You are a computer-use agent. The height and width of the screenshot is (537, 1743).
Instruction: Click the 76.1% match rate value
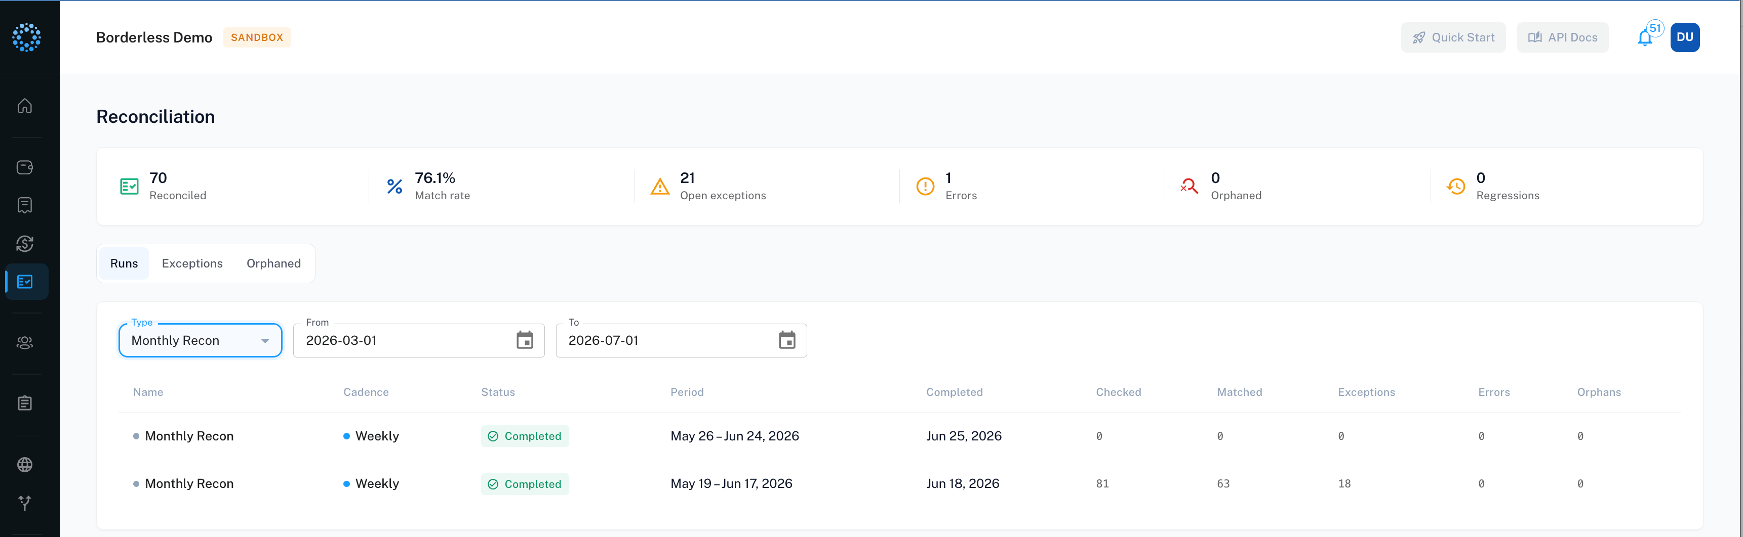(x=435, y=177)
